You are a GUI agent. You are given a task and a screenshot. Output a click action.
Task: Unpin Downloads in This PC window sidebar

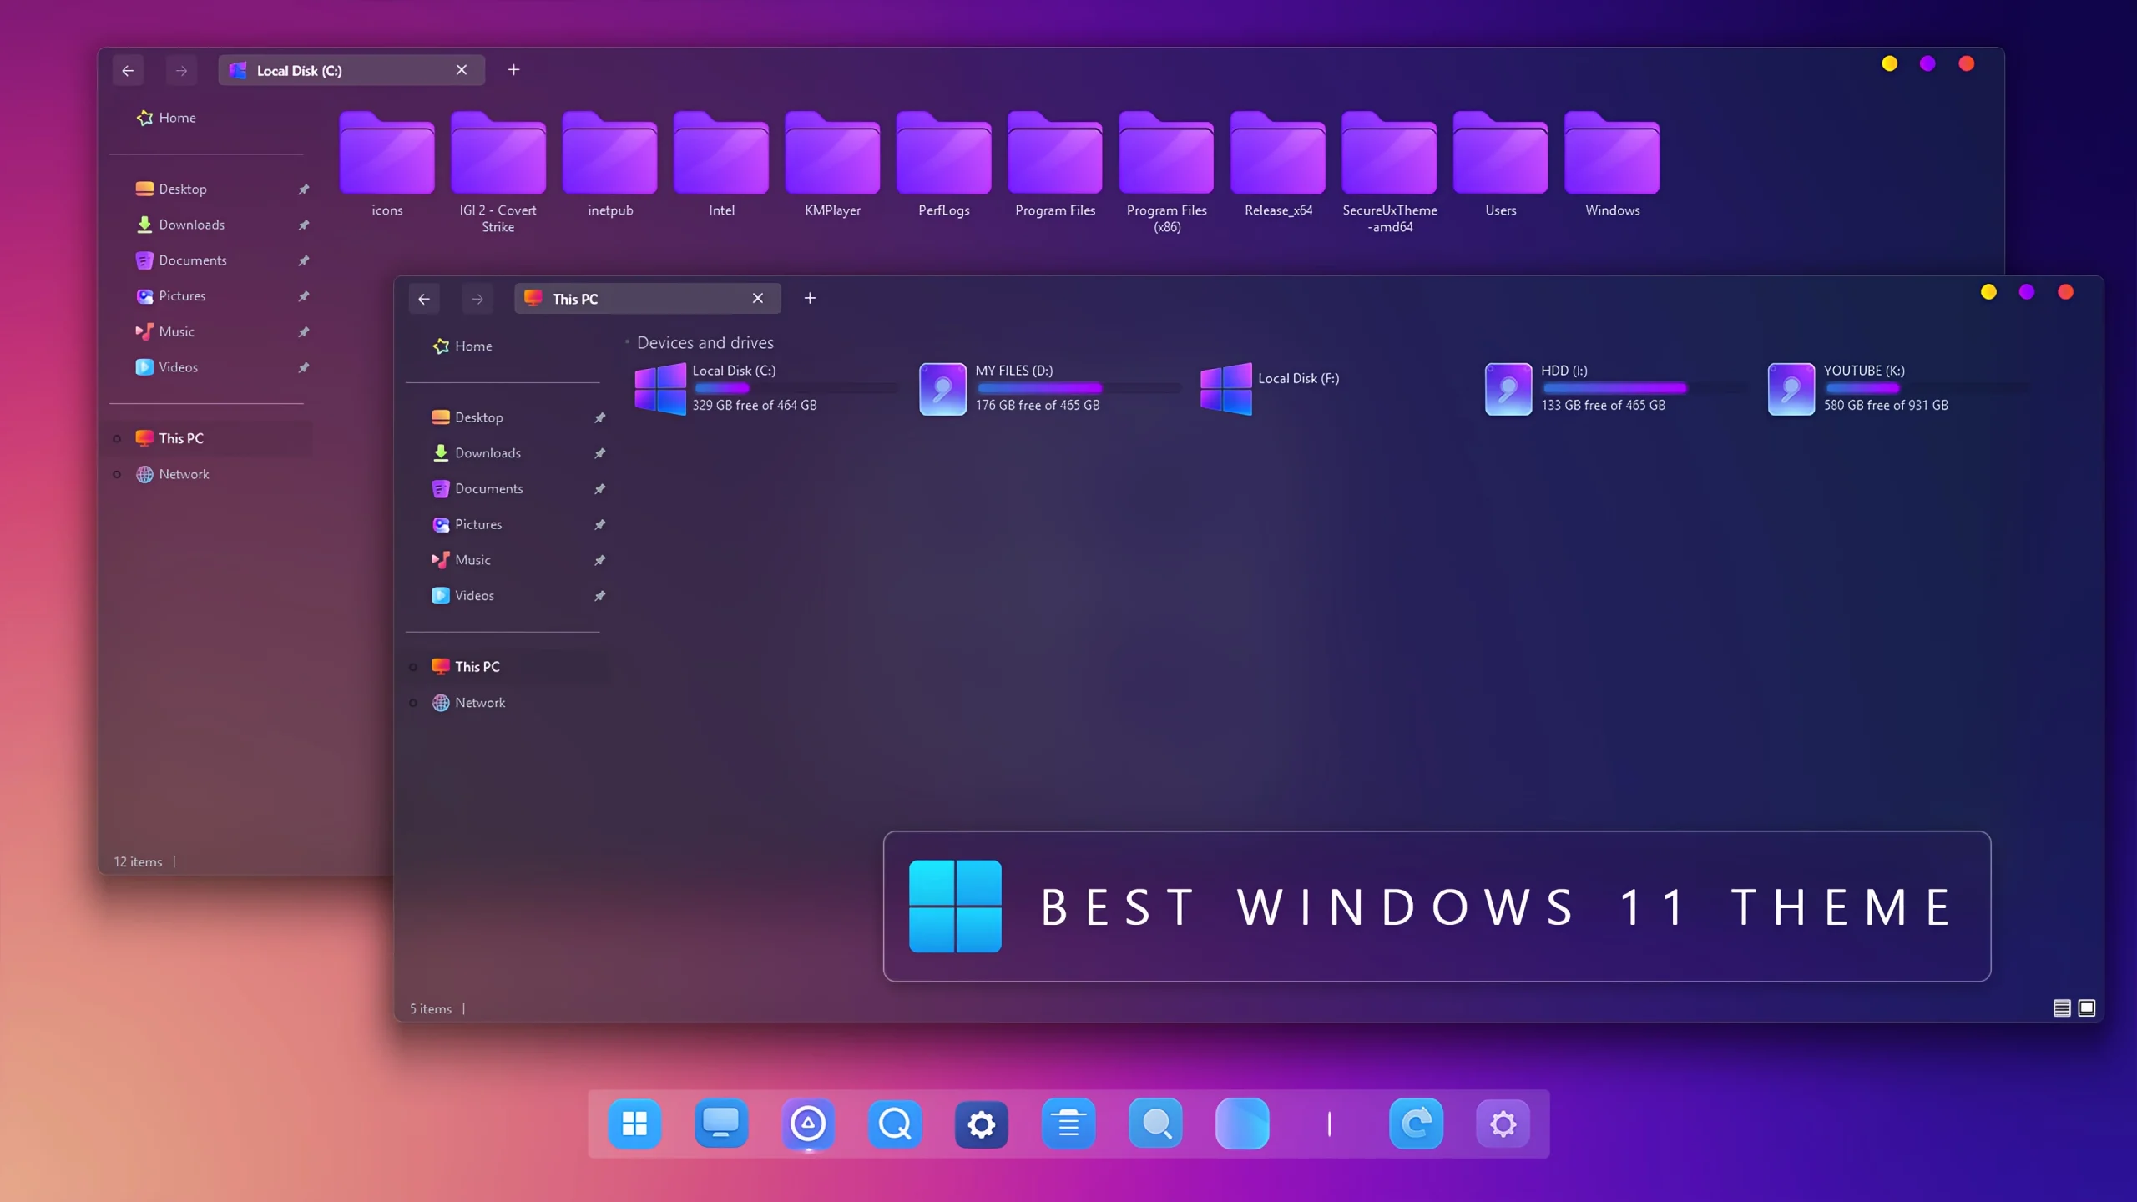[x=599, y=453]
